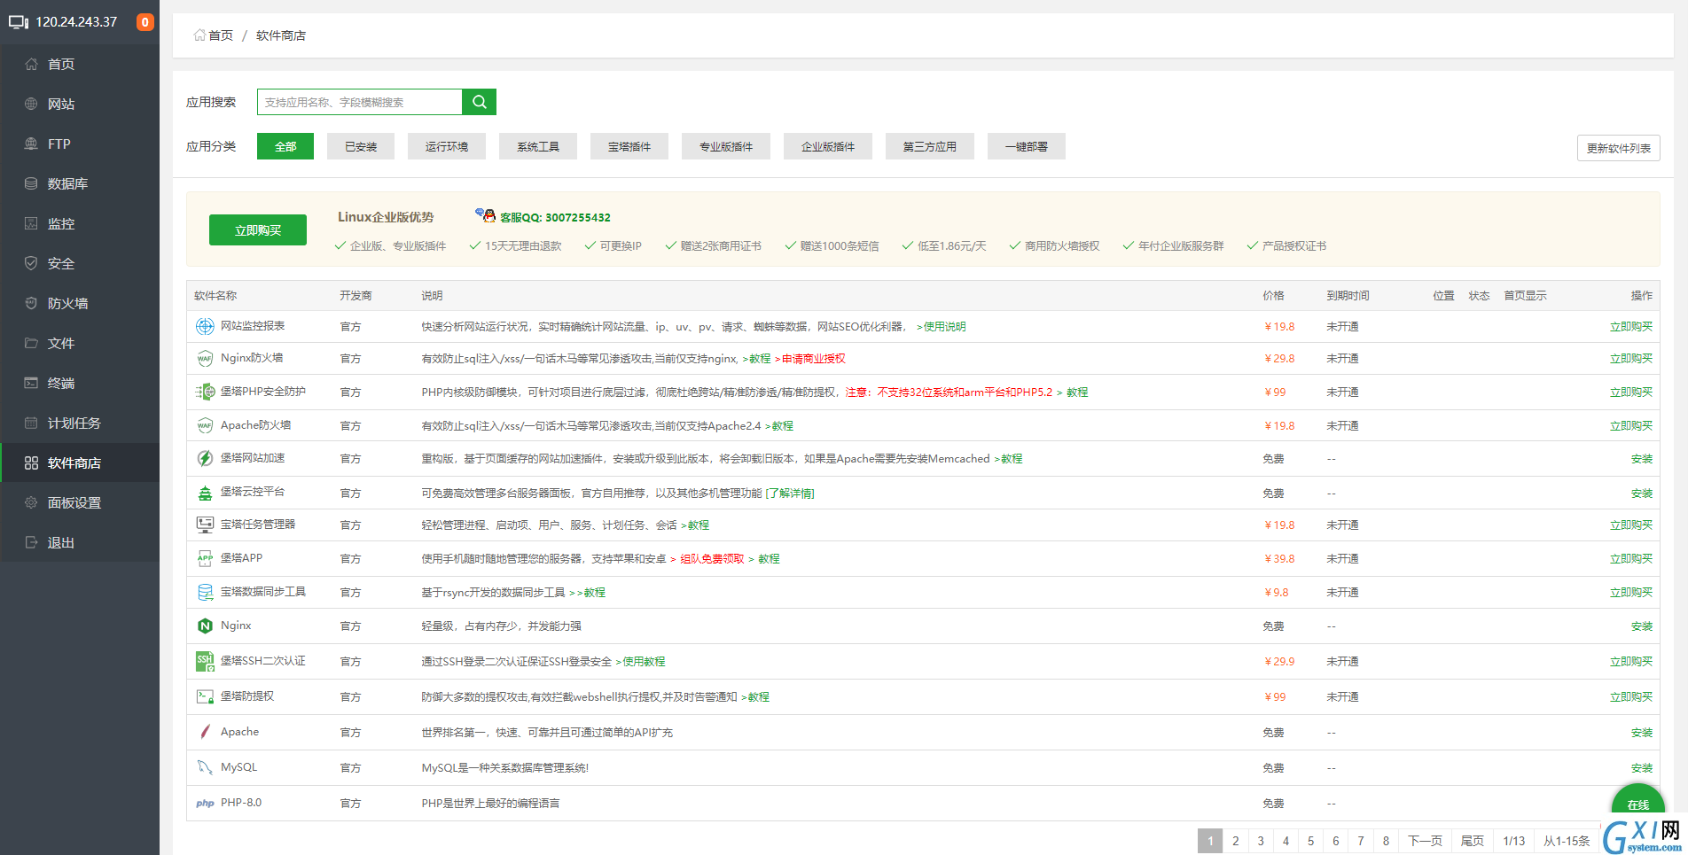This screenshot has height=855, width=1688.
Task: Go to page 2 in pagination
Action: pos(1235,841)
